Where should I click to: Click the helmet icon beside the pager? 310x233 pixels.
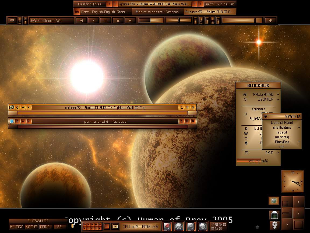point(274,215)
